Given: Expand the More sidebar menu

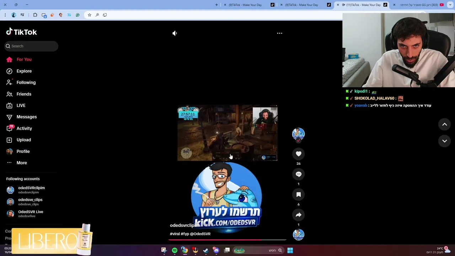Looking at the screenshot, I should coord(17,163).
